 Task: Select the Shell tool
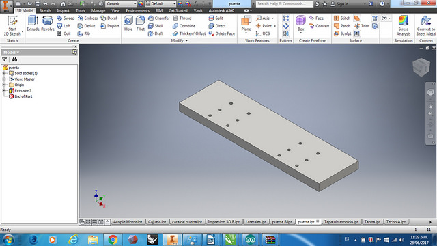coord(156,26)
